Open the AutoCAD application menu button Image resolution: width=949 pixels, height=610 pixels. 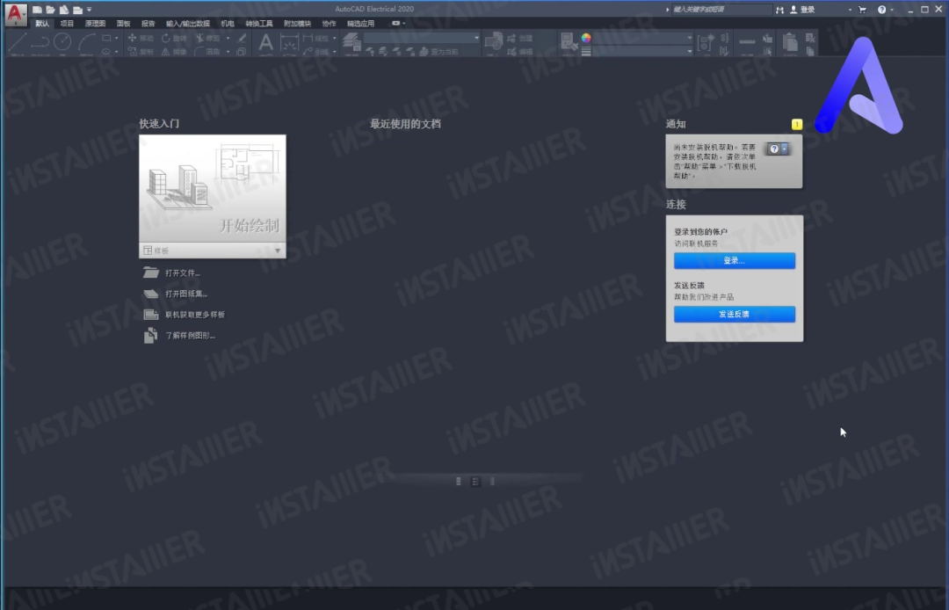click(16, 14)
